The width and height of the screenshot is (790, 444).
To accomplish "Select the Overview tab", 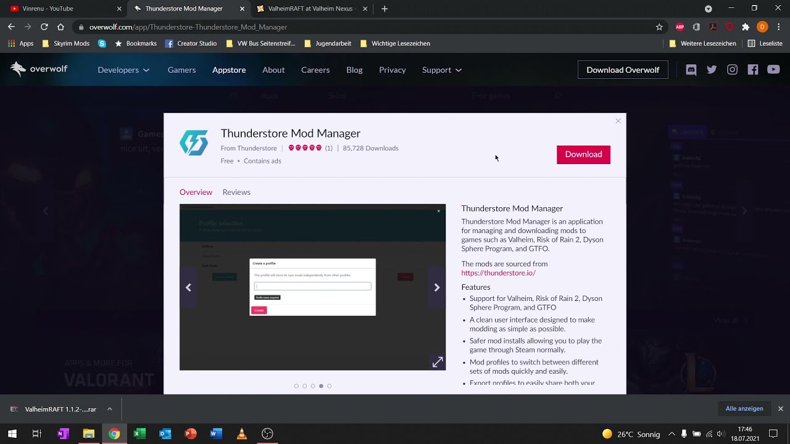I will 196,192.
